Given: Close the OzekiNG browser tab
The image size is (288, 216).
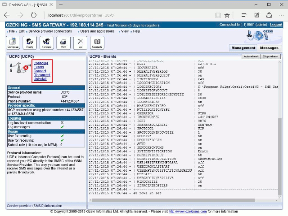Looking at the screenshot, I should point(51,4).
